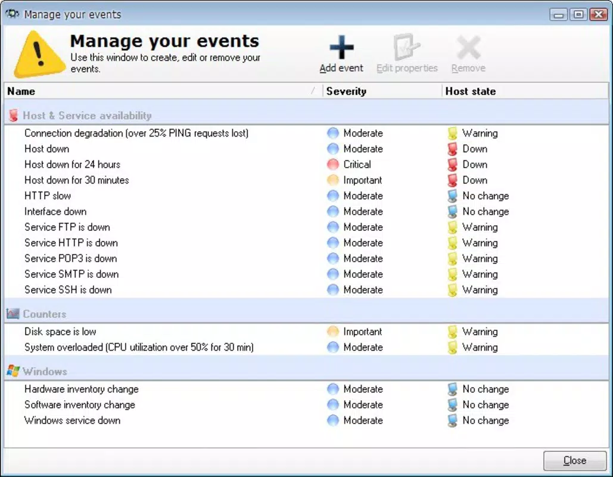Viewport: 613px width, 477px height.
Task: Sort list by the Name column header
Action: click(x=163, y=91)
